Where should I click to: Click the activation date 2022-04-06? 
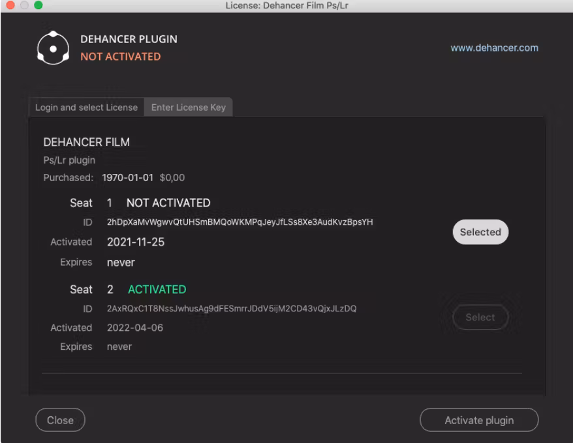(135, 328)
